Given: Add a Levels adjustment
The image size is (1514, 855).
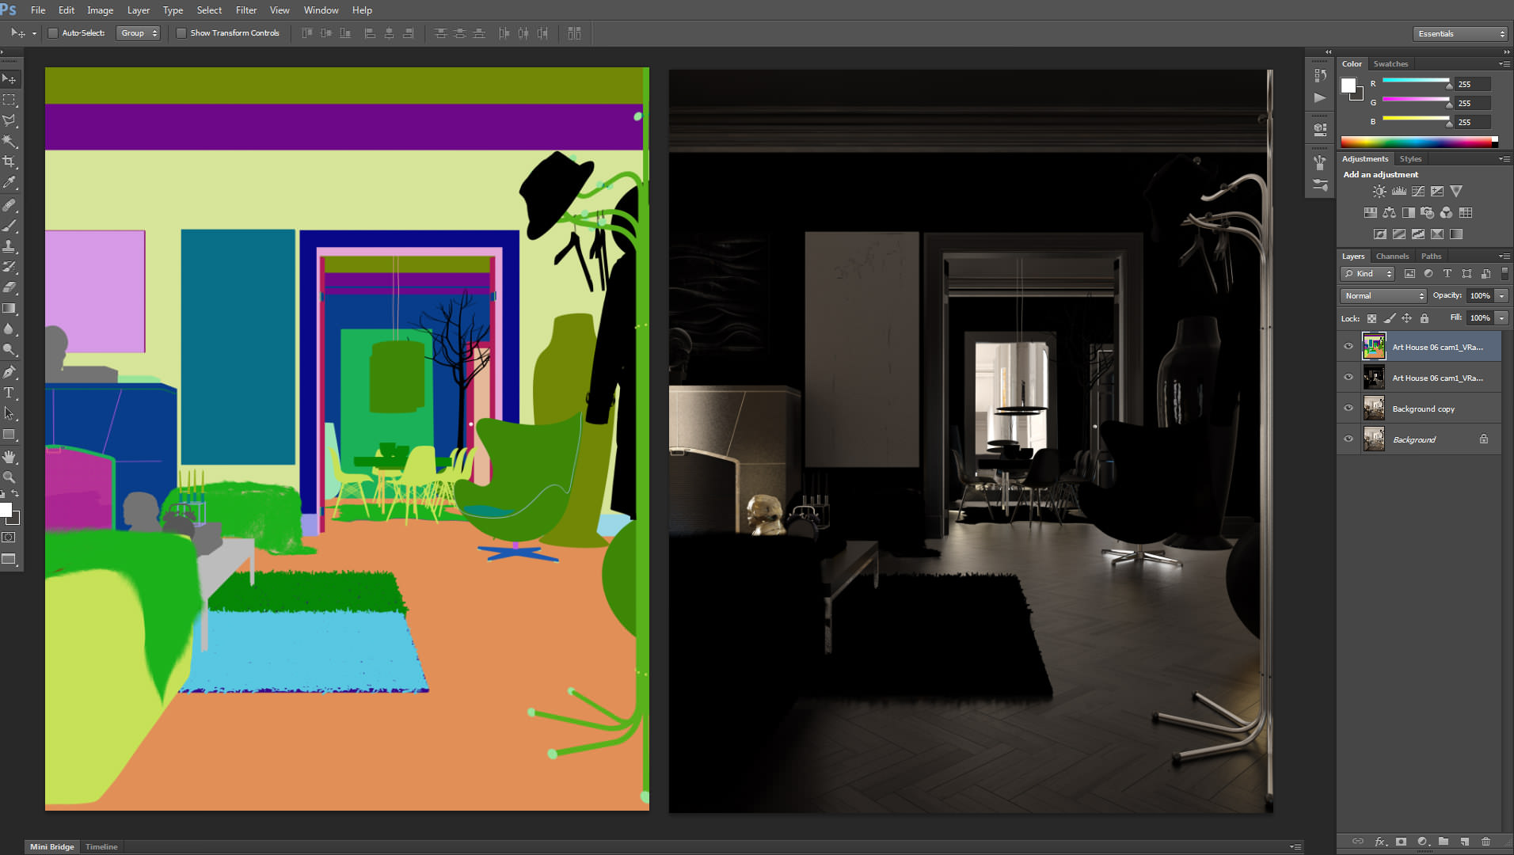Looking at the screenshot, I should point(1399,192).
